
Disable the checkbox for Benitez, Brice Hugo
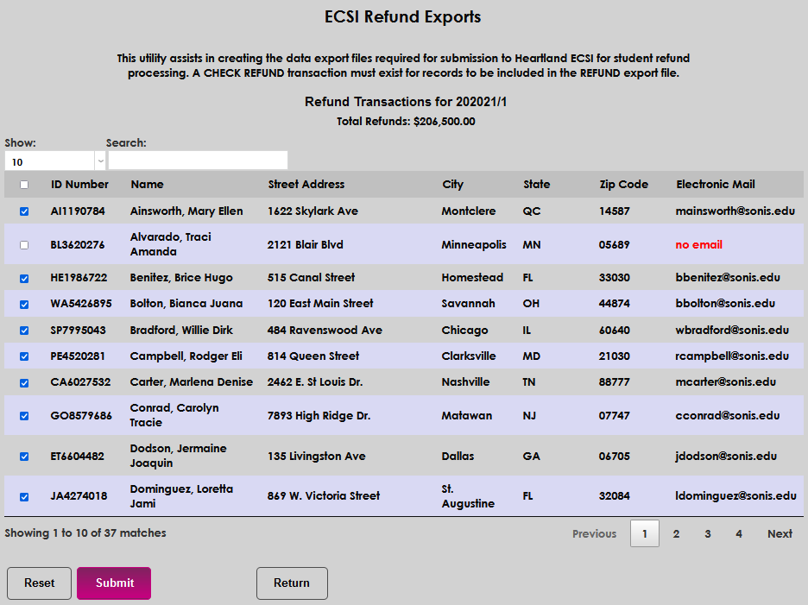pos(23,278)
